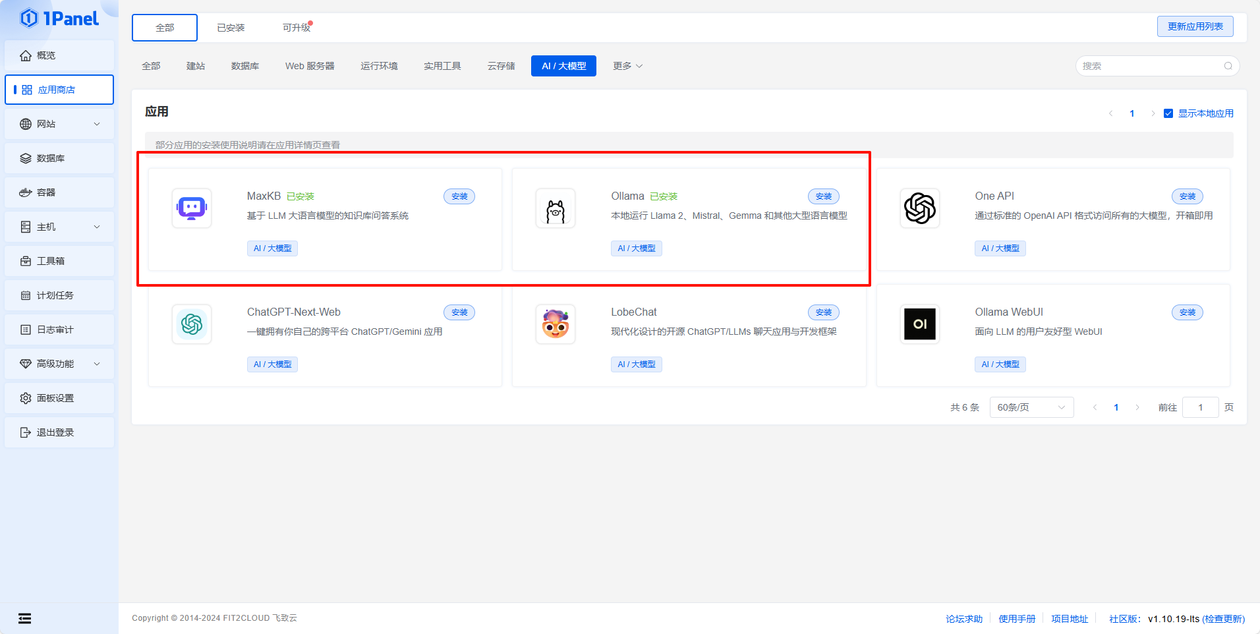The image size is (1260, 634).
Task: Switch to the 可升级 tab
Action: tap(297, 28)
